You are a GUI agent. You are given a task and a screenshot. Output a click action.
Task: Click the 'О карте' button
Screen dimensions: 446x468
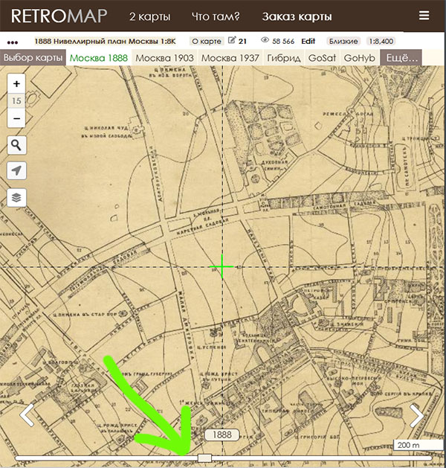click(x=205, y=42)
